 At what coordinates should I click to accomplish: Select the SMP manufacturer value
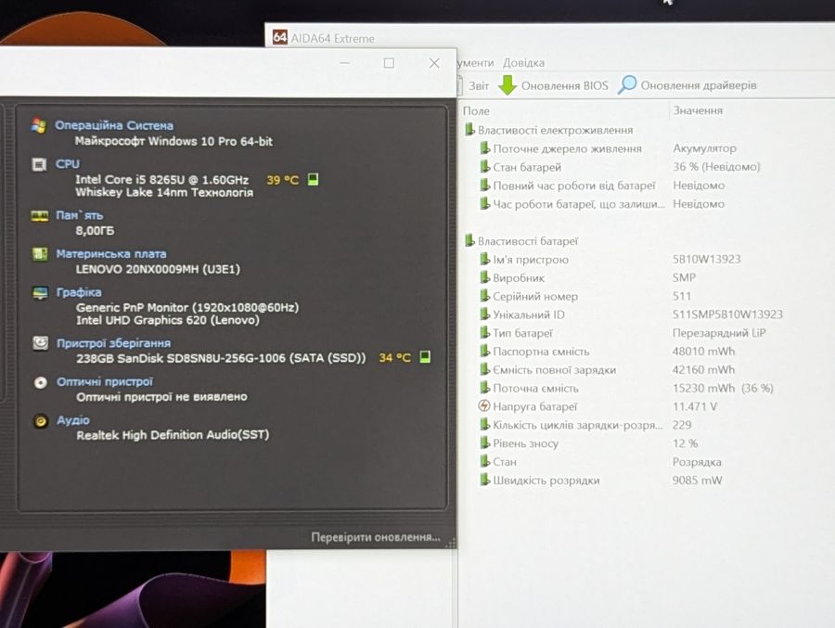684,277
